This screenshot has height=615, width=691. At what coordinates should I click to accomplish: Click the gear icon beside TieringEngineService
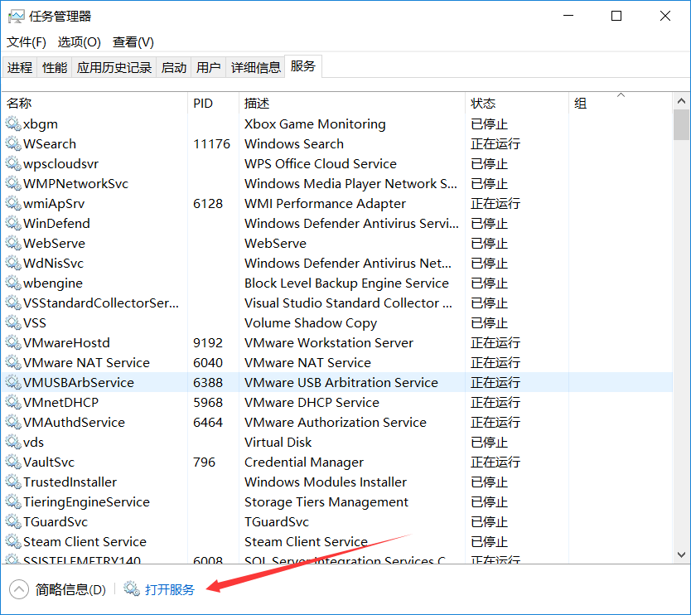coord(13,502)
